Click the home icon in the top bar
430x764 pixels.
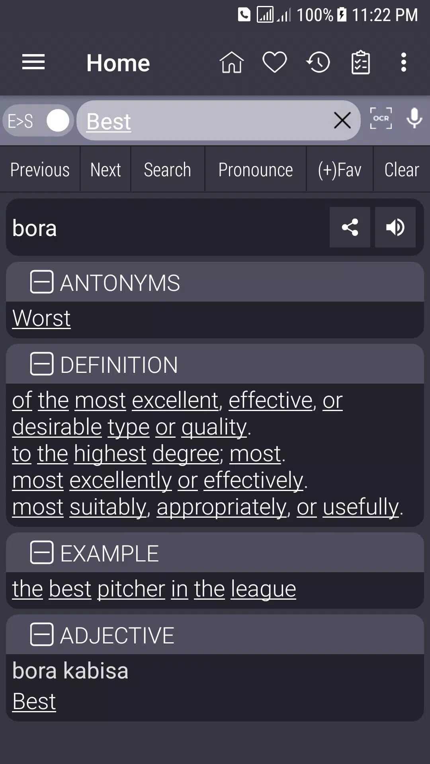tap(232, 62)
